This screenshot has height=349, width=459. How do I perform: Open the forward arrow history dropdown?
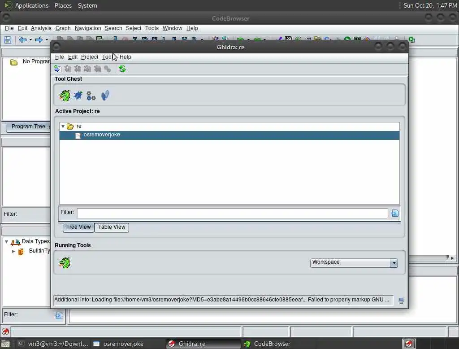(x=47, y=40)
